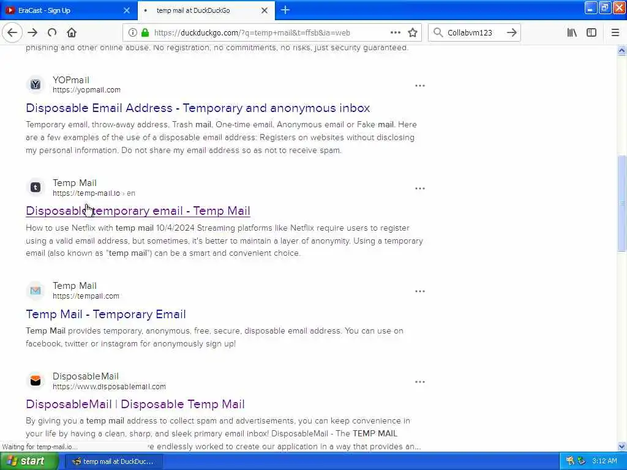
Task: Open page actions three-dot menu in address bar
Action: 395,33
